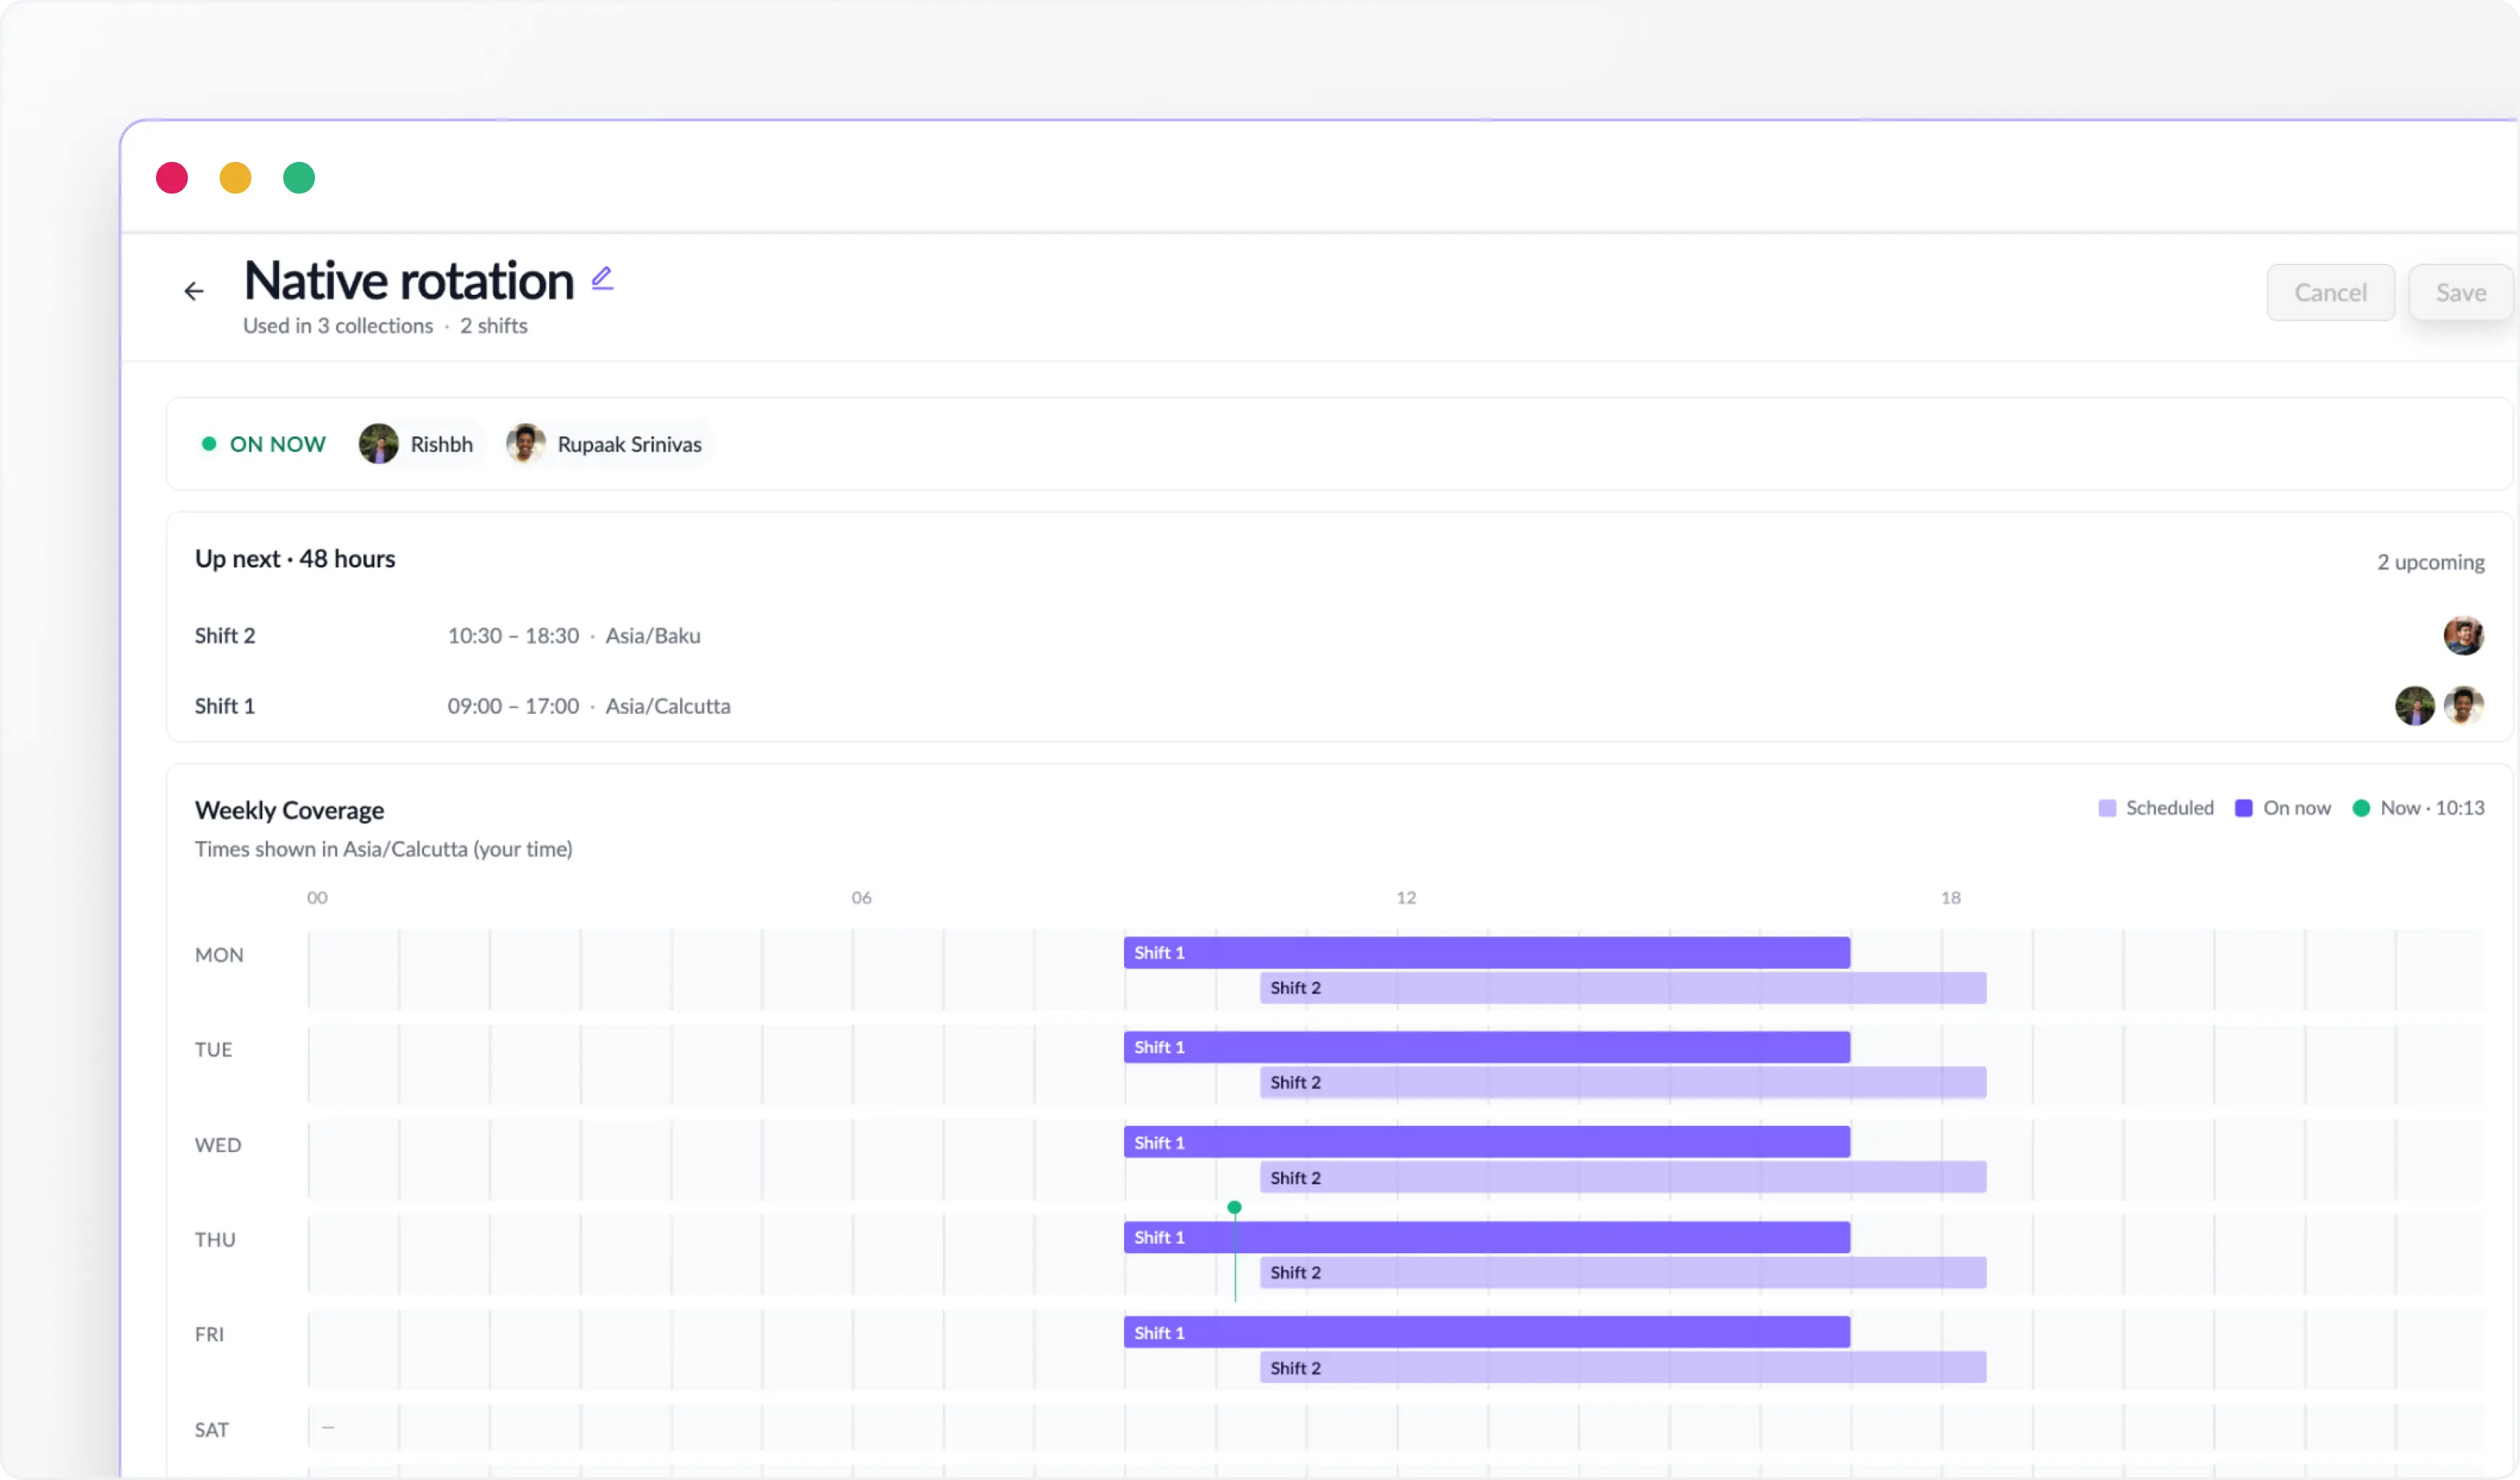Select Monday's Shift 1 bar

click(1487, 953)
